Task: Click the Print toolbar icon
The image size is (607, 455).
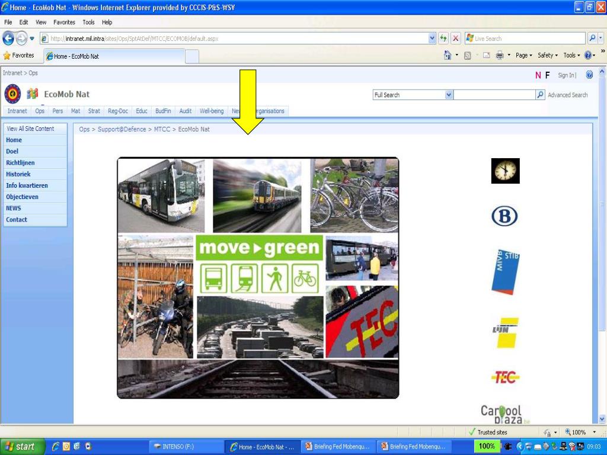Action: [x=500, y=55]
